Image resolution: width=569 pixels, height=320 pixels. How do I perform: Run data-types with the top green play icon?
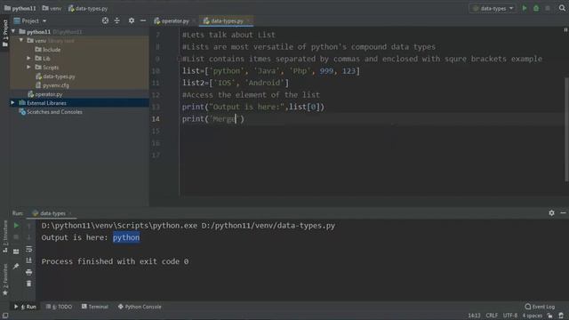pyautogui.click(x=525, y=8)
